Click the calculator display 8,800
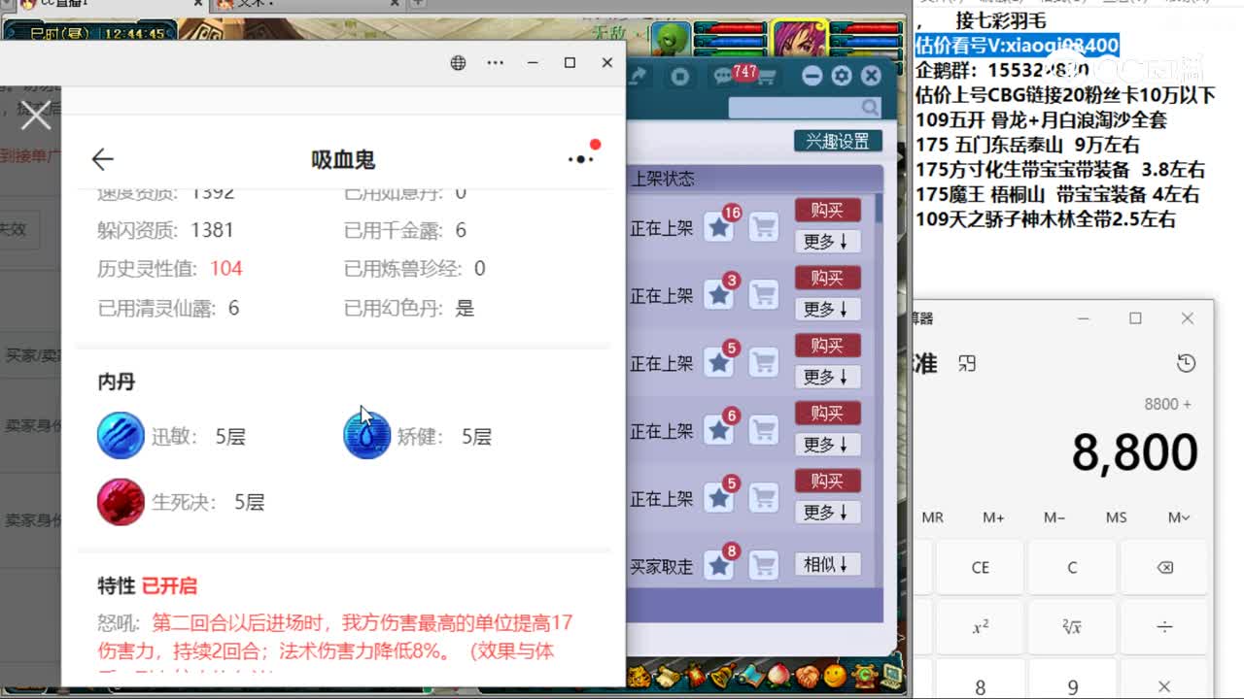The image size is (1244, 699). (1134, 452)
